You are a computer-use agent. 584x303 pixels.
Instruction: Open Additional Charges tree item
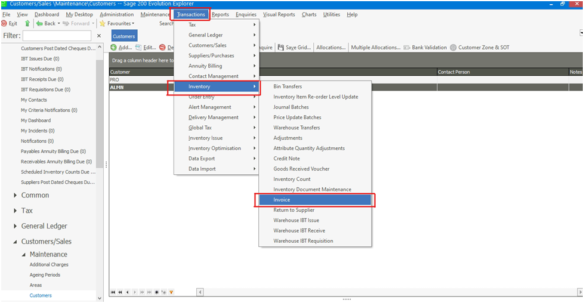(x=49, y=265)
